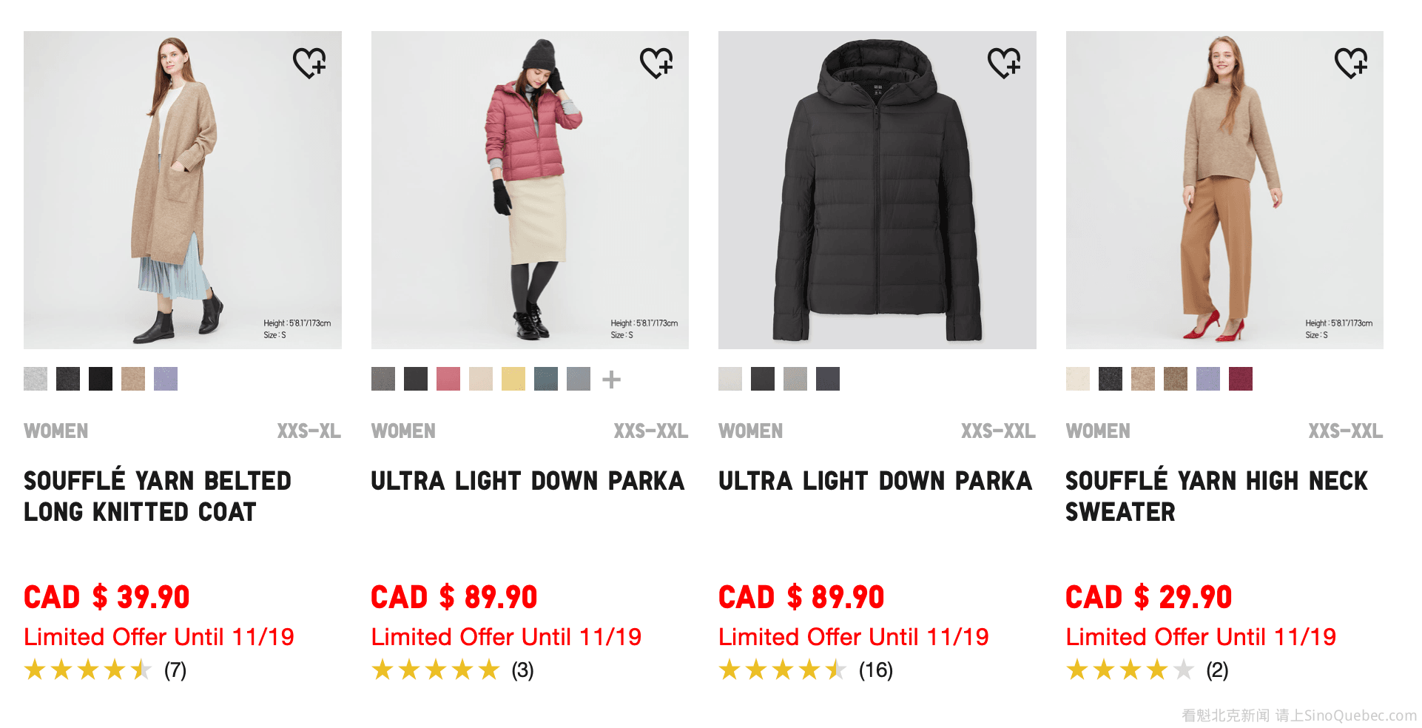
Task: View the 7 reviews for the knitted coat
Action: tap(175, 670)
